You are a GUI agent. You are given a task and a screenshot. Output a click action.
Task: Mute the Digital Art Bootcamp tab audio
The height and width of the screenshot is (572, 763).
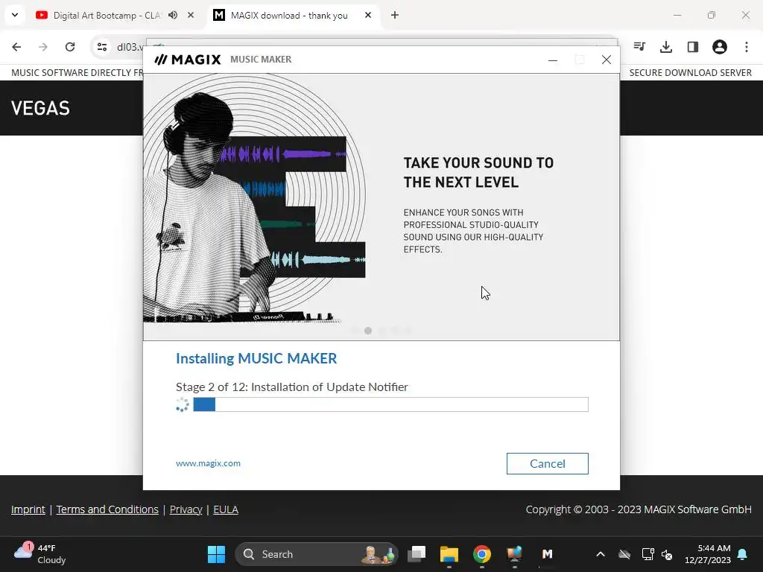point(173,15)
